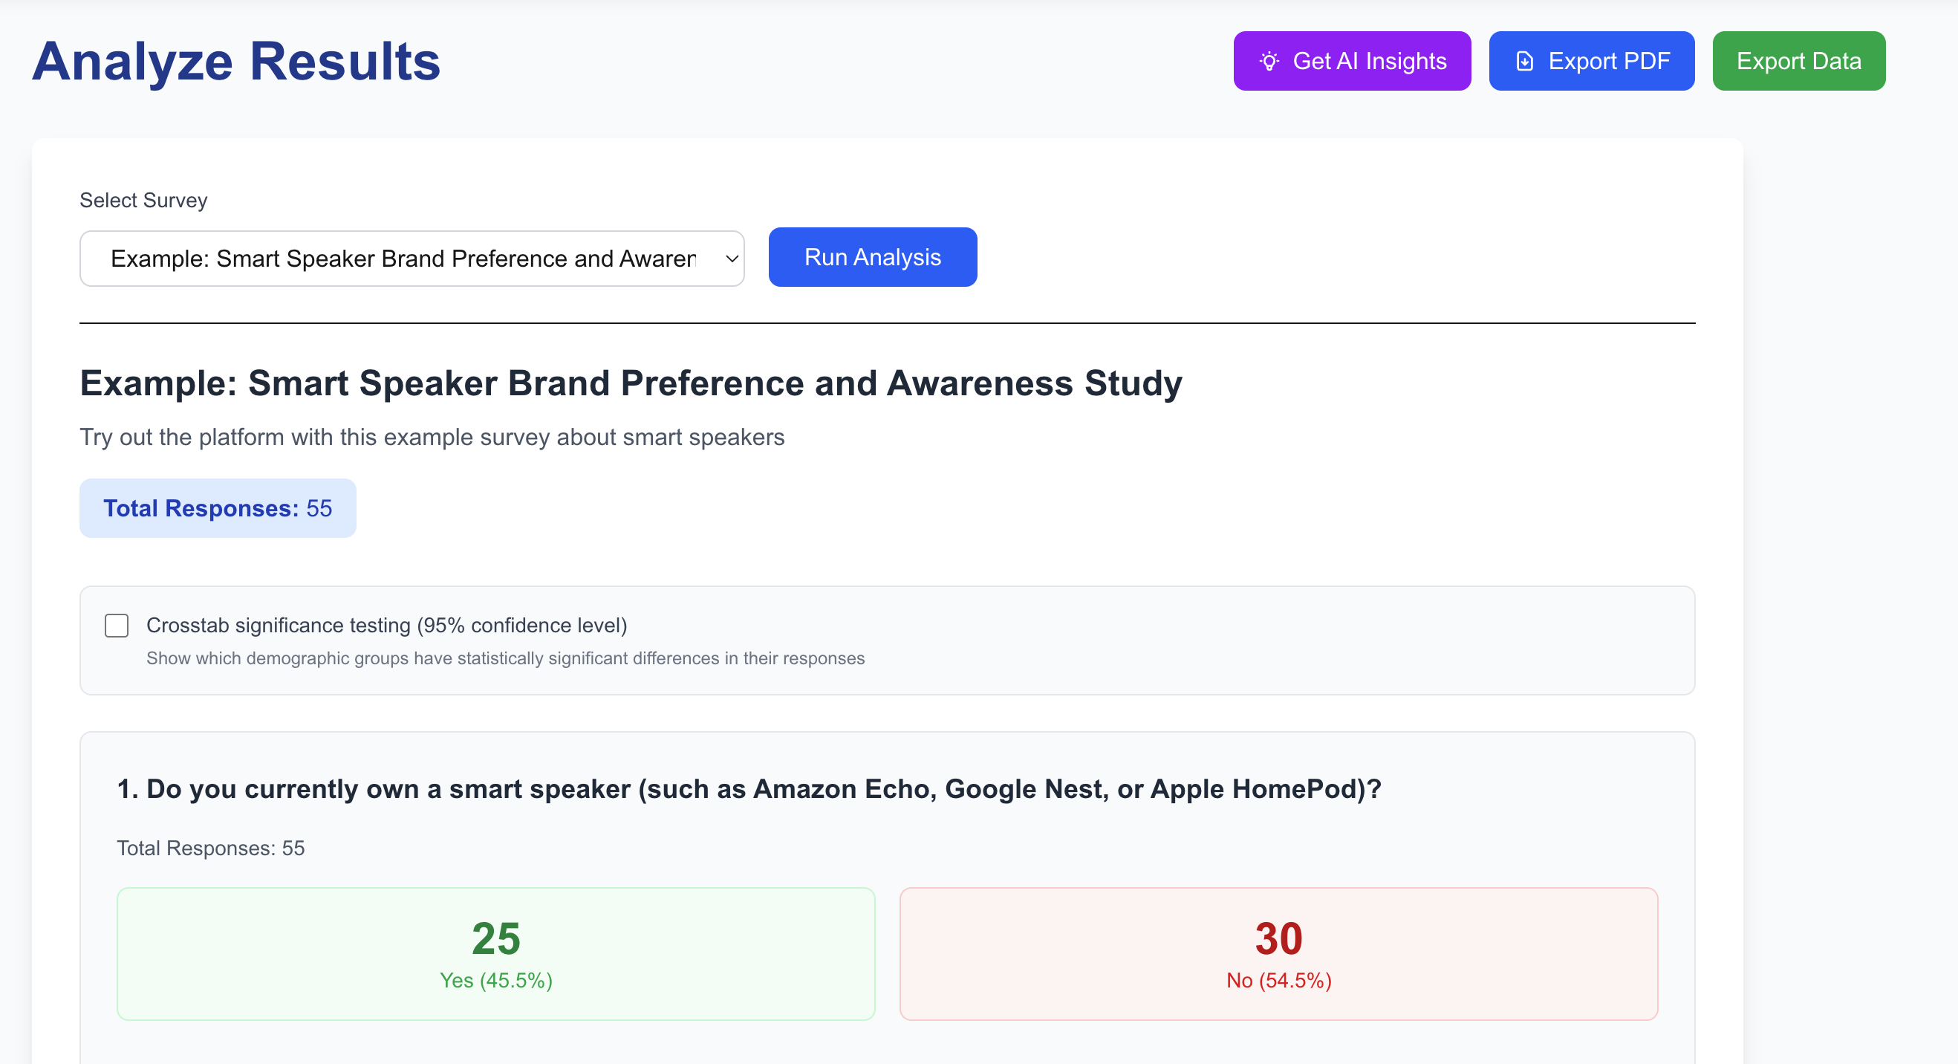
Task: Click the crosstab testing description text
Action: 505,658
